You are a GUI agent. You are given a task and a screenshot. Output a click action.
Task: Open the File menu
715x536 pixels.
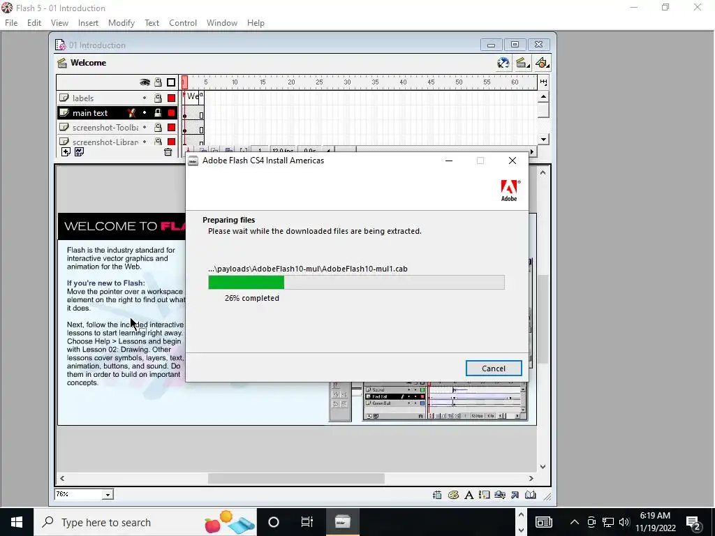point(11,23)
